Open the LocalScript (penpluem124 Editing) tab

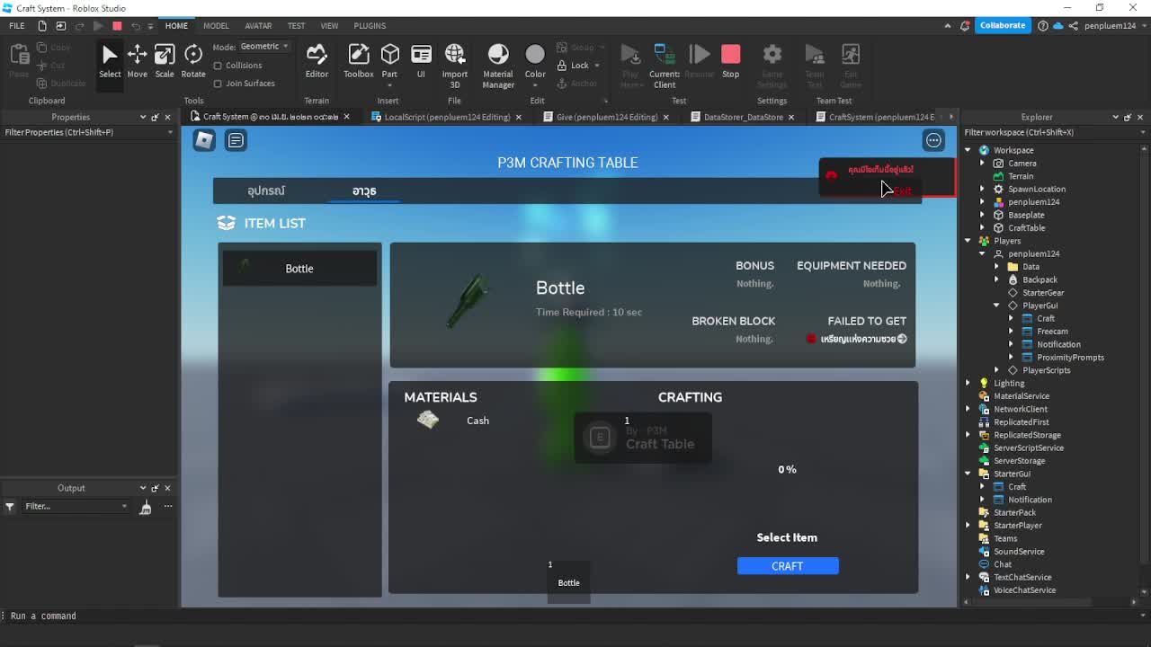click(447, 117)
